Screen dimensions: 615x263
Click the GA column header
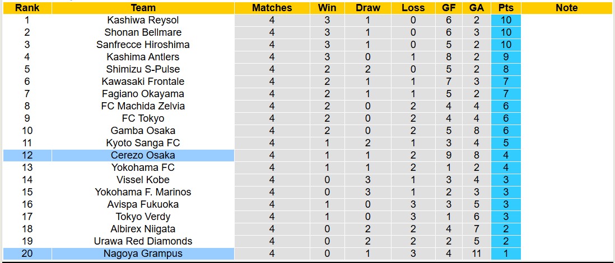pyautogui.click(x=476, y=8)
